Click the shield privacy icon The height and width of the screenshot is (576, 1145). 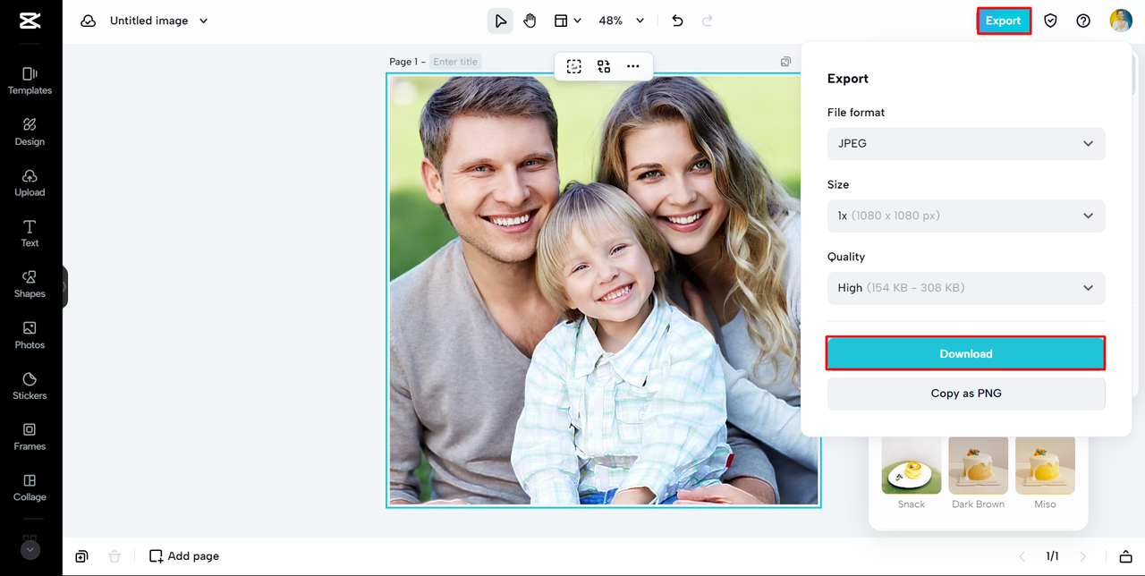(x=1050, y=21)
